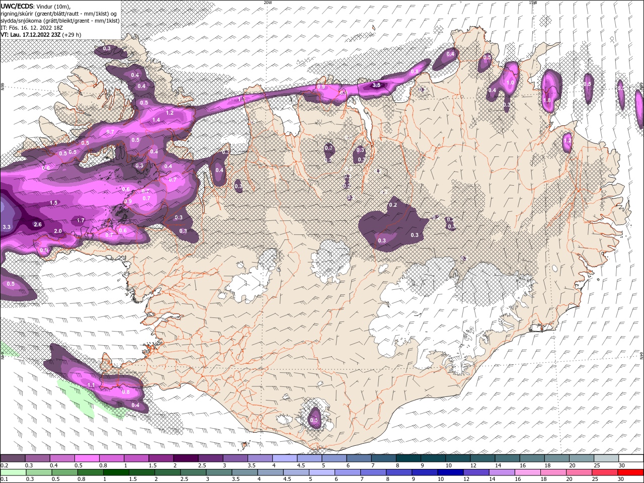Click the '15W' longitude label at the top edge
The height and width of the screenshot is (483, 644).
[533, 3]
